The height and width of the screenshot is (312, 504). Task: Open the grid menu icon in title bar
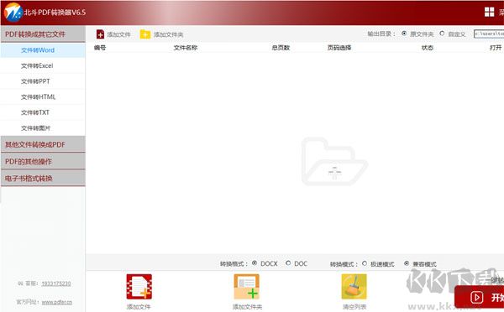[x=489, y=13]
